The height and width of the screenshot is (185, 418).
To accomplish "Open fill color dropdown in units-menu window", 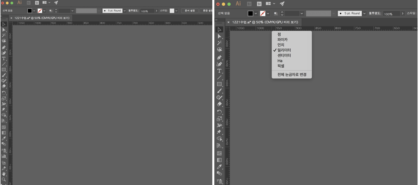I will click(x=256, y=13).
